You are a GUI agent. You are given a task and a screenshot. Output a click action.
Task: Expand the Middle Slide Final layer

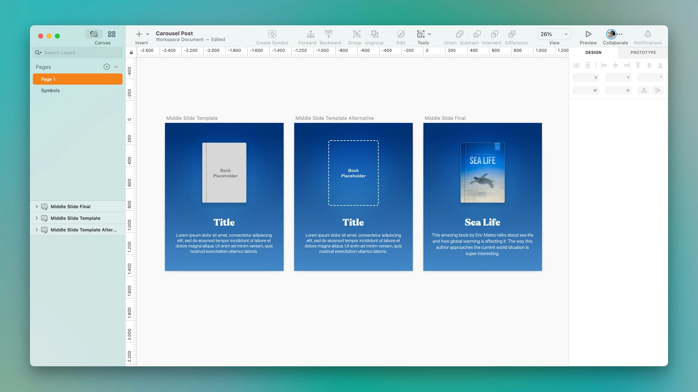click(x=36, y=206)
